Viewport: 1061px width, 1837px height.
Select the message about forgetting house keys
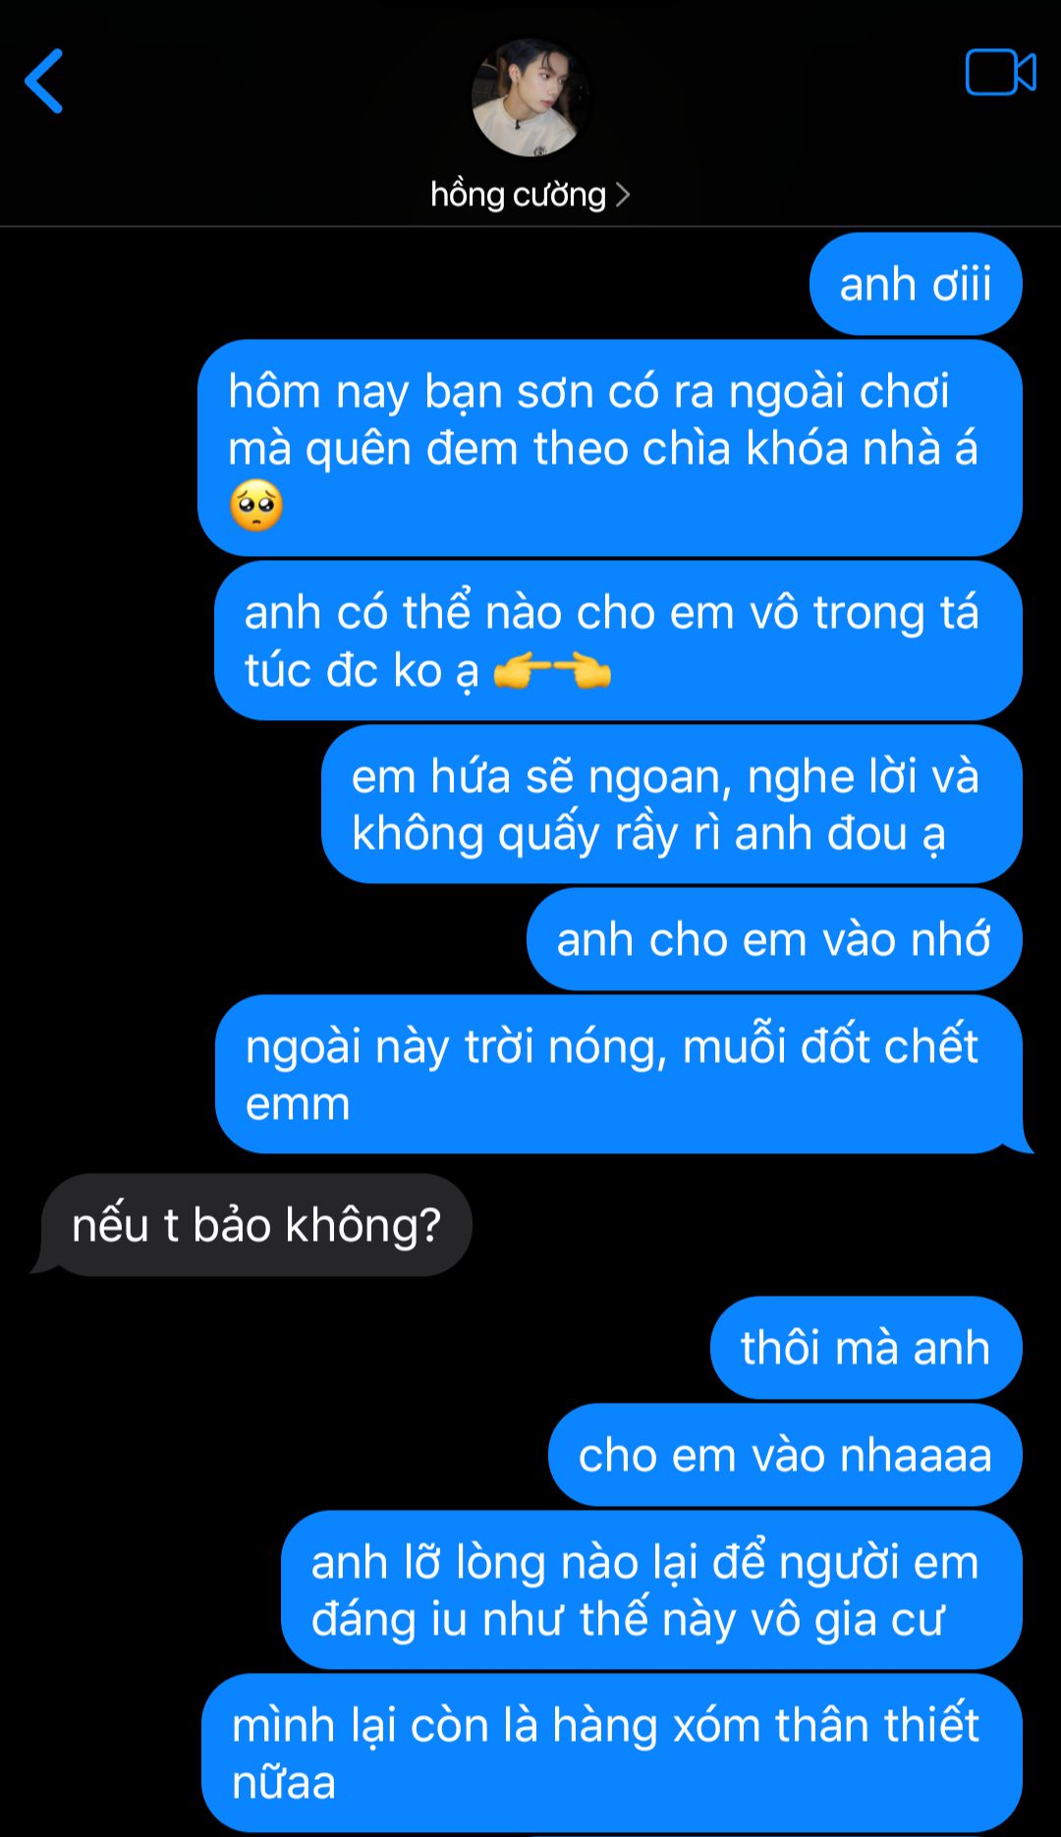click(x=610, y=448)
